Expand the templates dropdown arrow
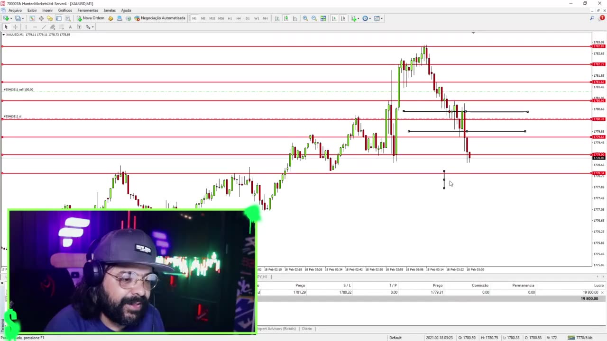 pyautogui.click(x=382, y=18)
